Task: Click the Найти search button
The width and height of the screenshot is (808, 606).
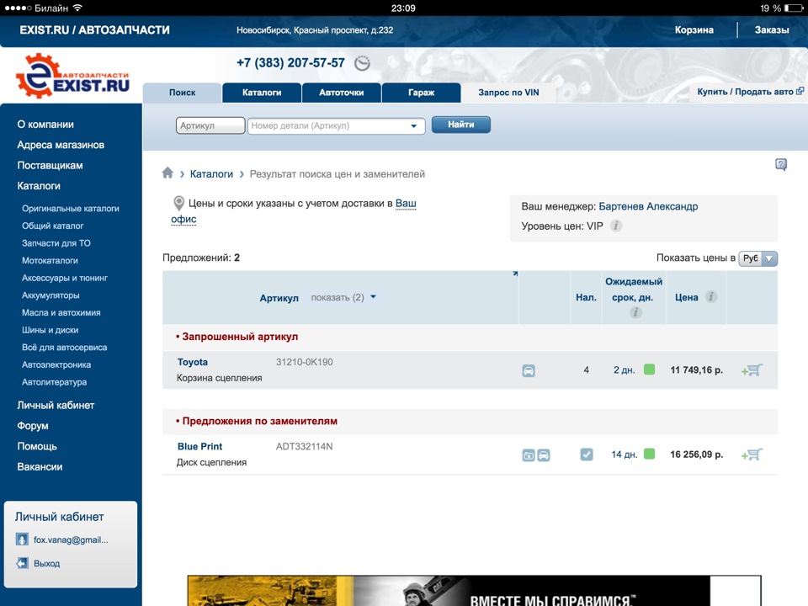Action: click(x=460, y=125)
